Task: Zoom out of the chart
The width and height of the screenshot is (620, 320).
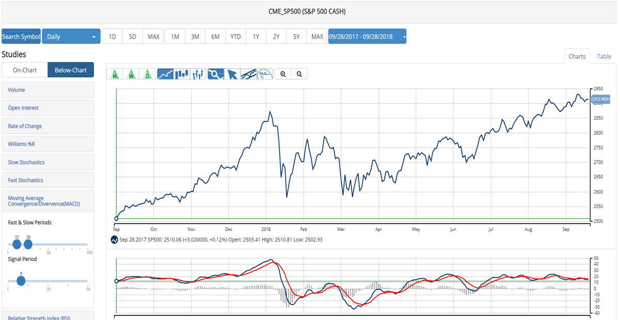Action: [x=299, y=74]
